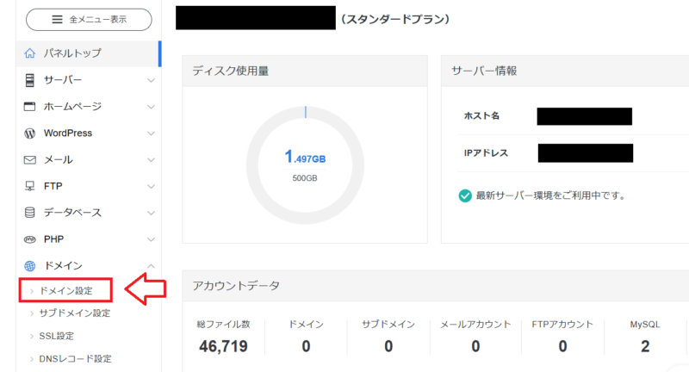The height and width of the screenshot is (372, 689).
Task: Expand the メール menu chevron
Action: click(151, 160)
